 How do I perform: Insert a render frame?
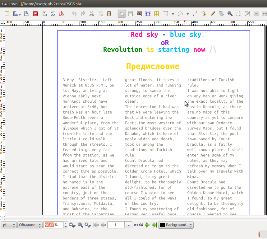click(x=148, y=14)
